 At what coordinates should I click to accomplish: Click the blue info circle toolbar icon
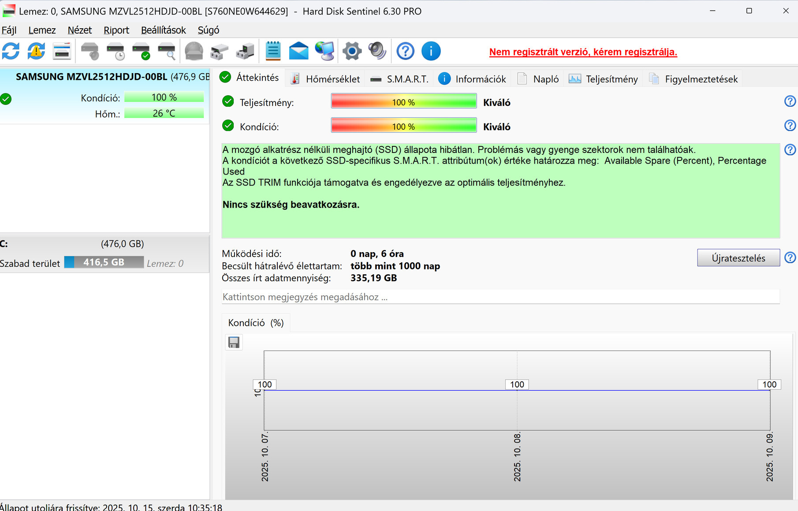[x=431, y=51]
